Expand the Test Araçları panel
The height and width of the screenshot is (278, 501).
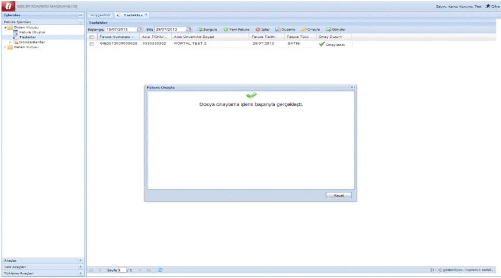80,266
